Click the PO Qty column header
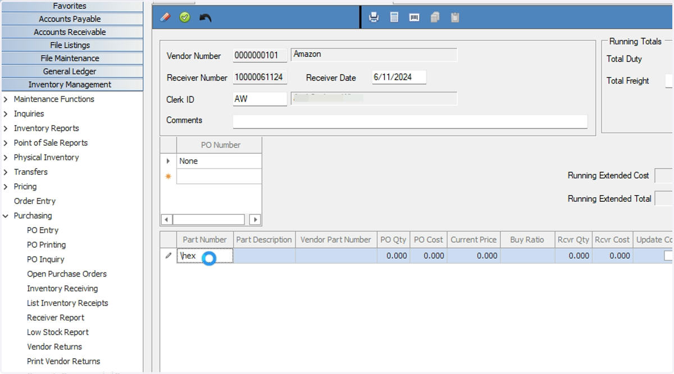The image size is (674, 374). tap(393, 239)
